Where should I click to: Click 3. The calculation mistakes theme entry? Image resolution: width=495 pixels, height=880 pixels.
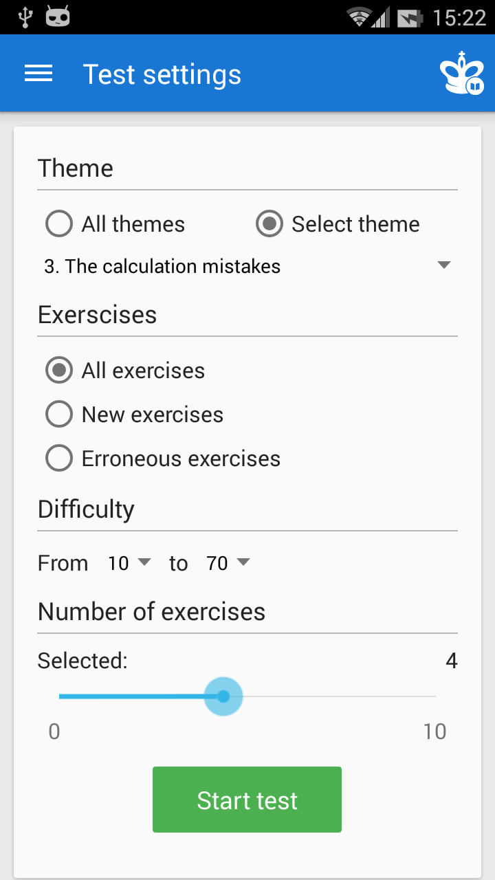(162, 266)
